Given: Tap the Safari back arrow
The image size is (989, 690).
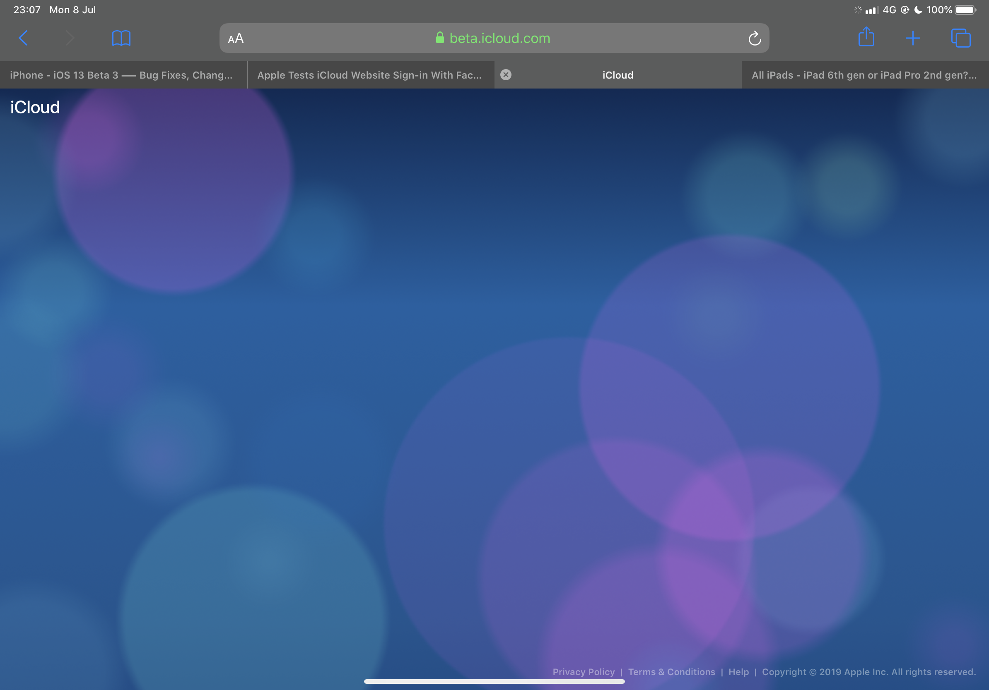Looking at the screenshot, I should [x=23, y=38].
